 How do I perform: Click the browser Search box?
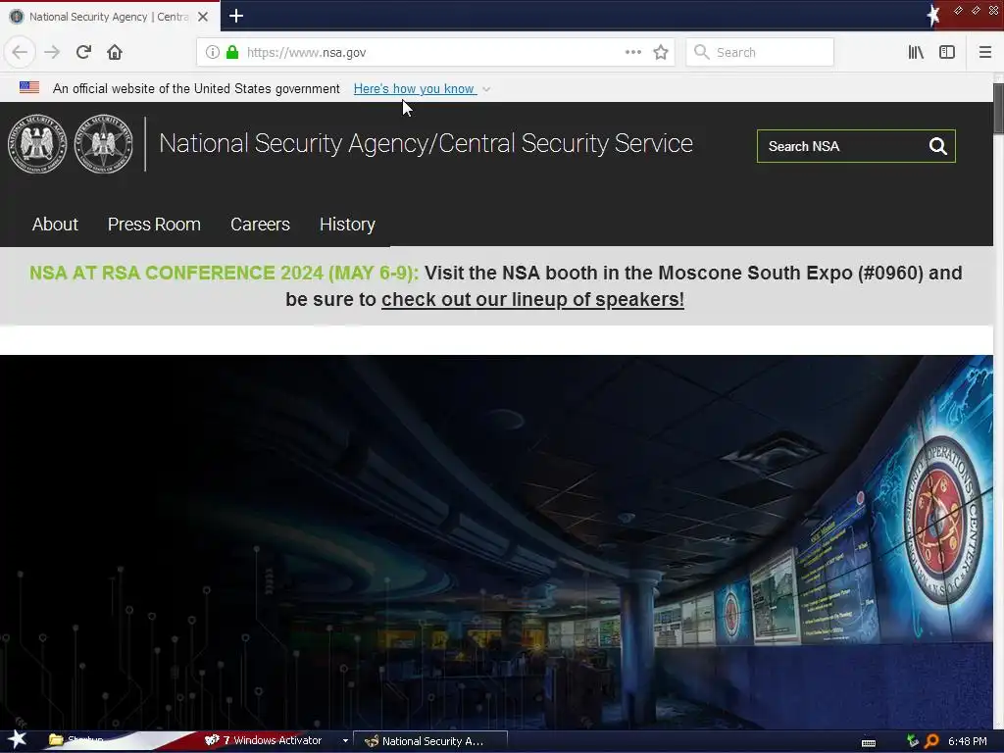(x=760, y=52)
